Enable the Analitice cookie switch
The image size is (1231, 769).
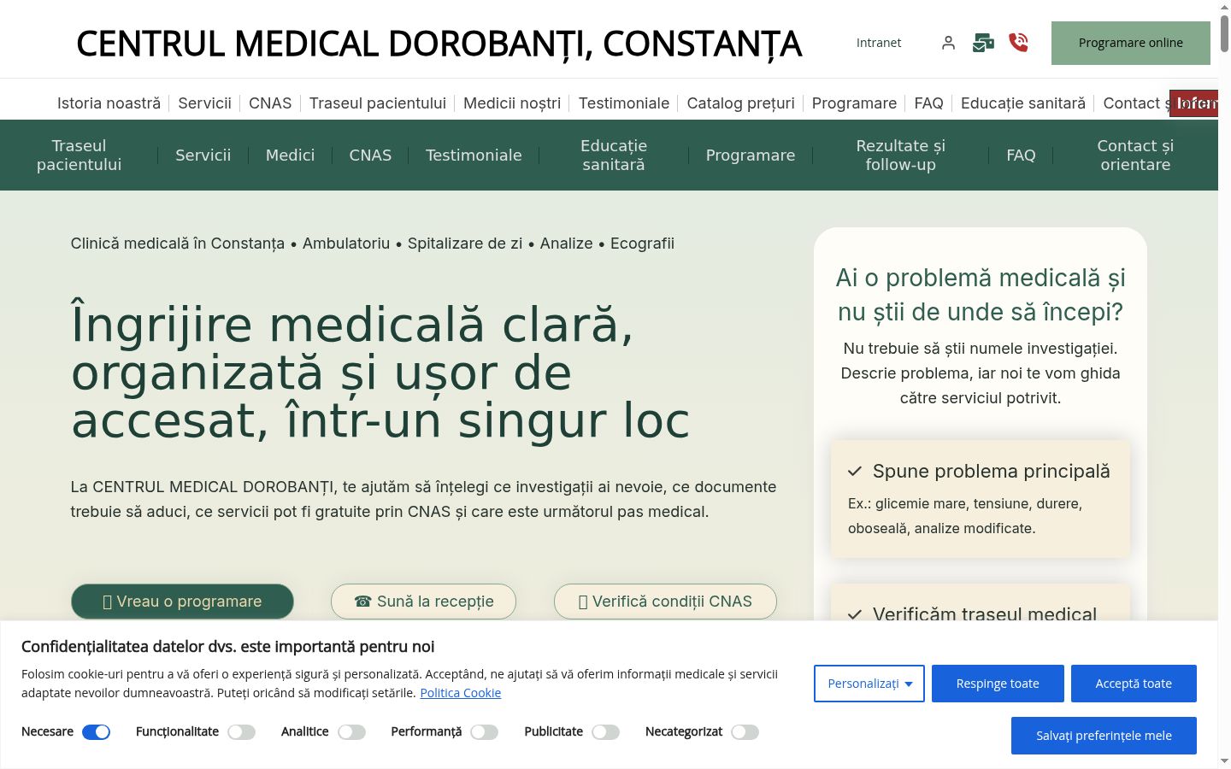point(352,731)
